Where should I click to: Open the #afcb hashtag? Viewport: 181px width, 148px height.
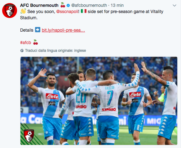26,43
